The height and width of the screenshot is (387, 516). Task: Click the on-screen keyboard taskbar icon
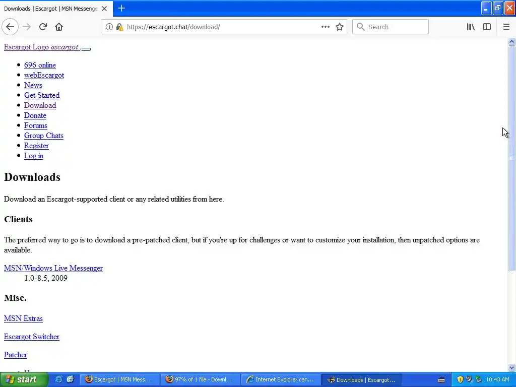tap(441, 380)
